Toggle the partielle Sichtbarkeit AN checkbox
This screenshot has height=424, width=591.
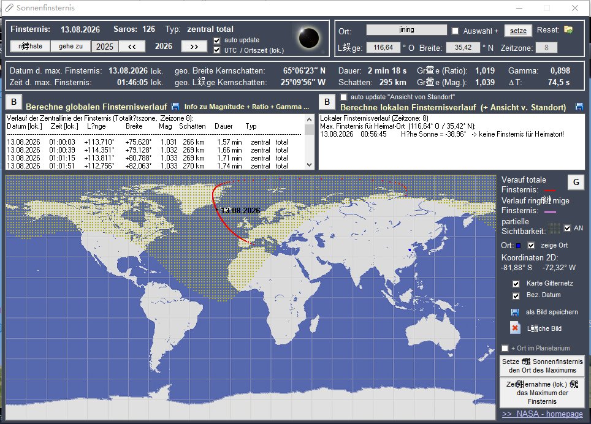point(567,228)
